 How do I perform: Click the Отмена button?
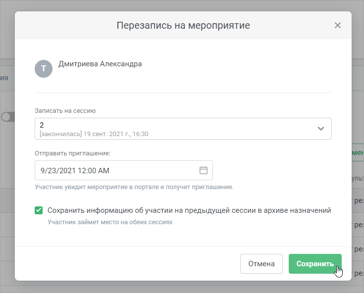[261, 264]
